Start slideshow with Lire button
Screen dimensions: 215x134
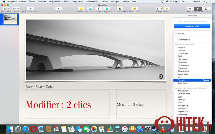(x=58, y=9)
